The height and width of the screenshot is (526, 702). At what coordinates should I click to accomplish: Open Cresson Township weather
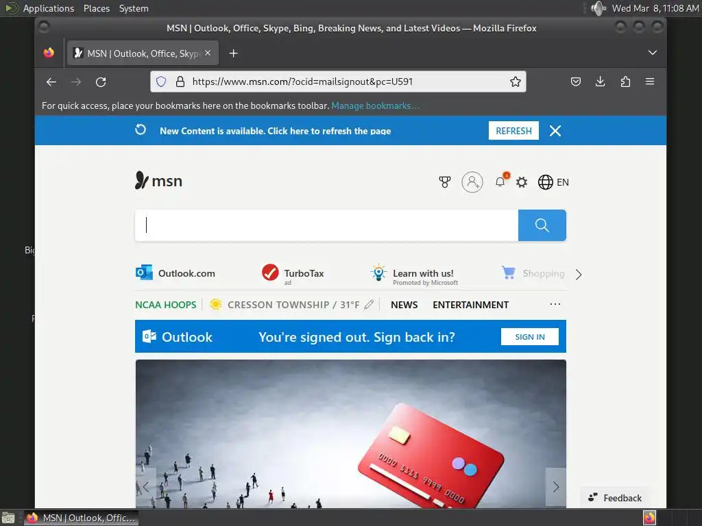[x=285, y=305]
